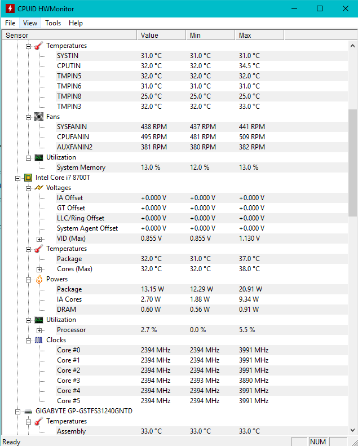The image size is (358, 446).
Task: Open the Tools menu
Action: coord(53,23)
